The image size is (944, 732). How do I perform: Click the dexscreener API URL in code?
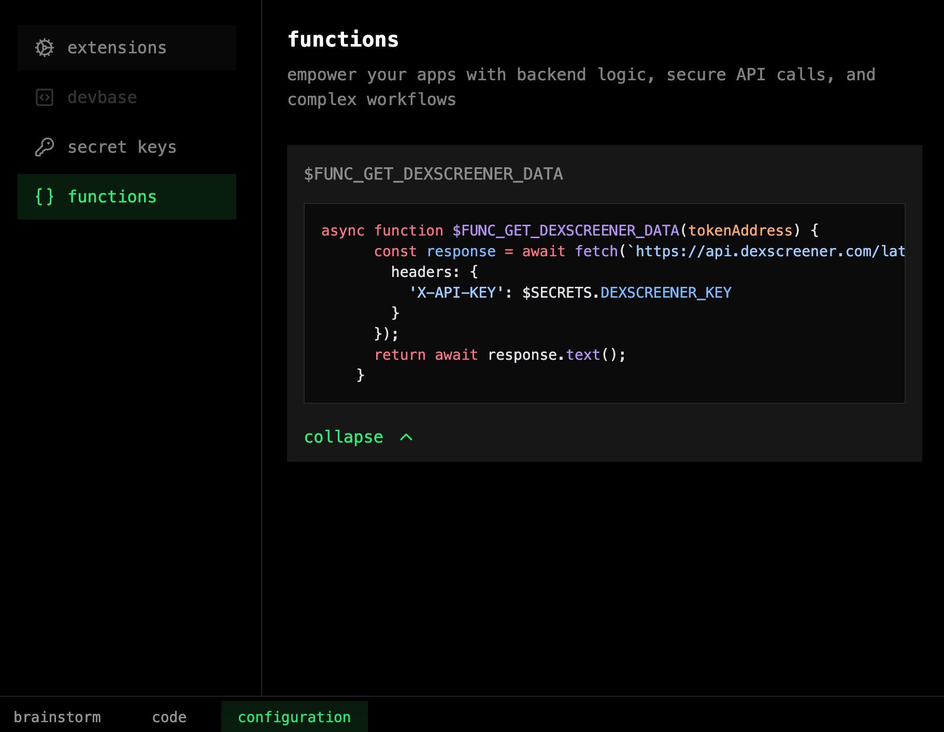click(770, 251)
